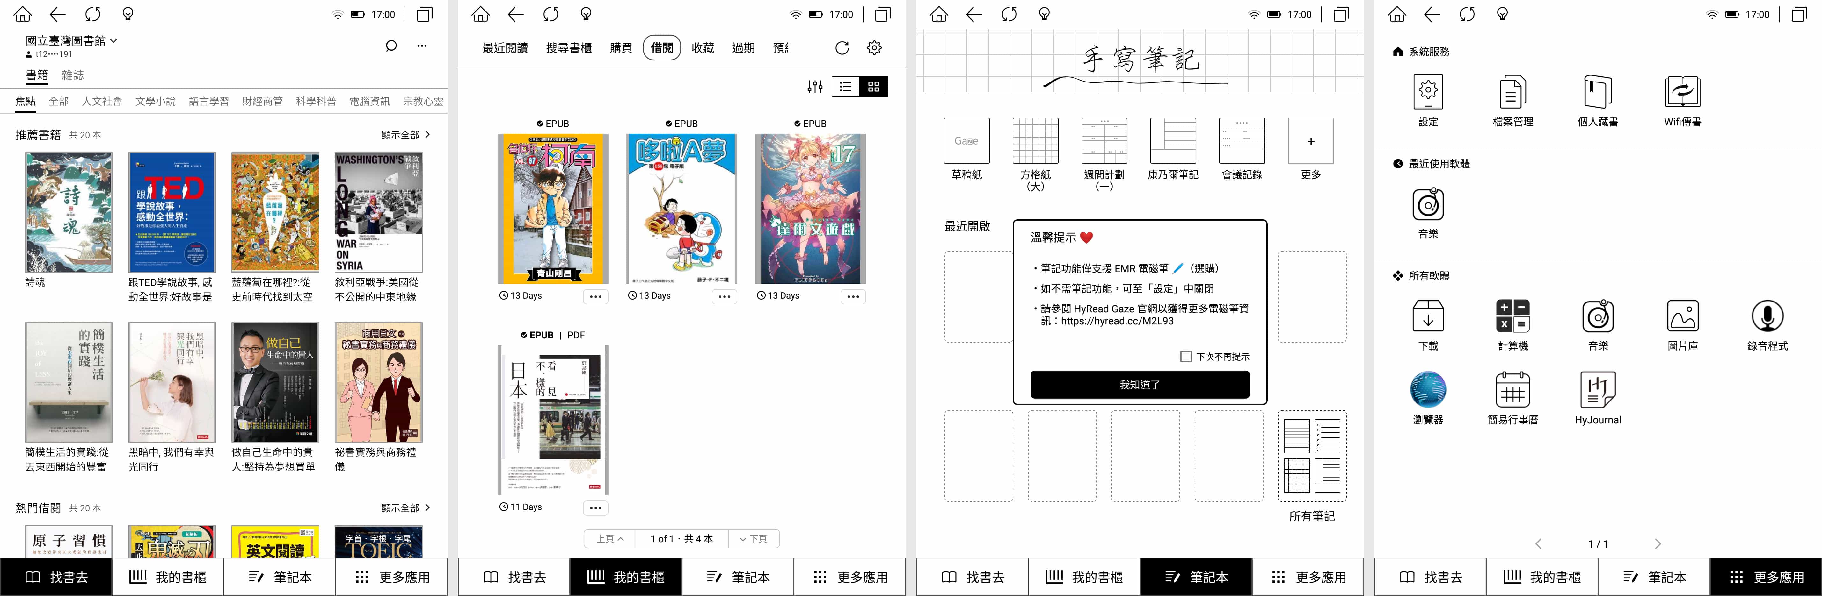Expand 顯示全部 for 熱門借閱
This screenshot has width=1822, height=596.
(405, 508)
